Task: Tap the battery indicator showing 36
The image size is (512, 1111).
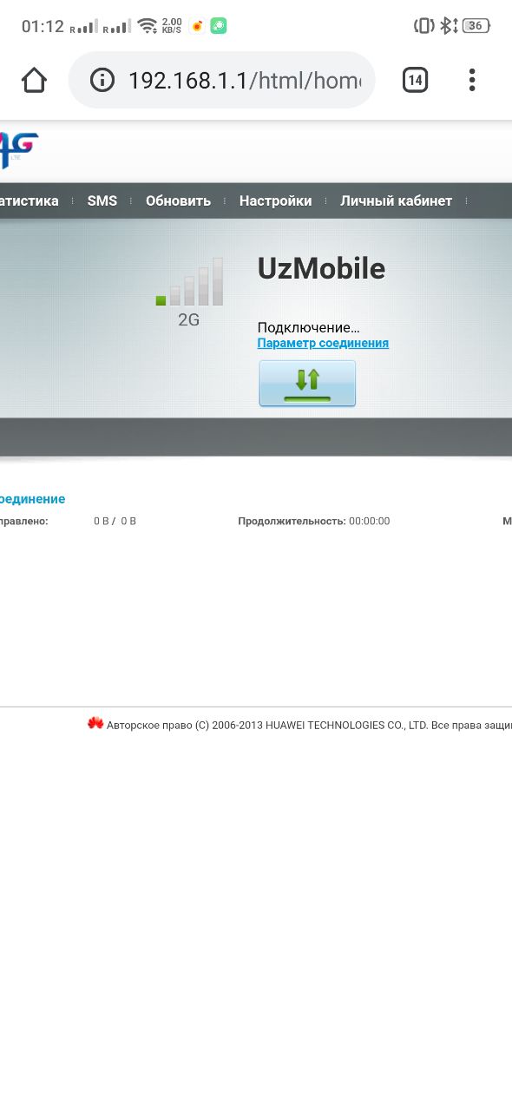Action: point(476,26)
